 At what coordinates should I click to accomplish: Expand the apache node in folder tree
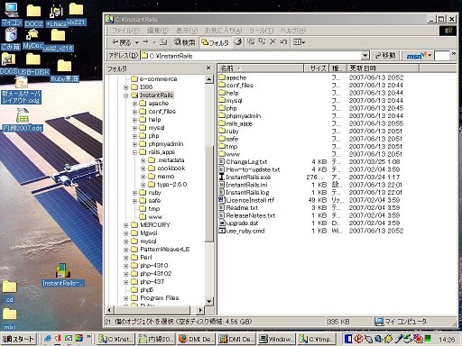point(134,104)
